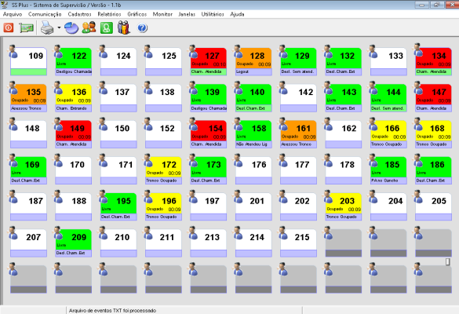Select idle extension 109 tile
Viewport: 459px width, 314px height.
point(28,61)
